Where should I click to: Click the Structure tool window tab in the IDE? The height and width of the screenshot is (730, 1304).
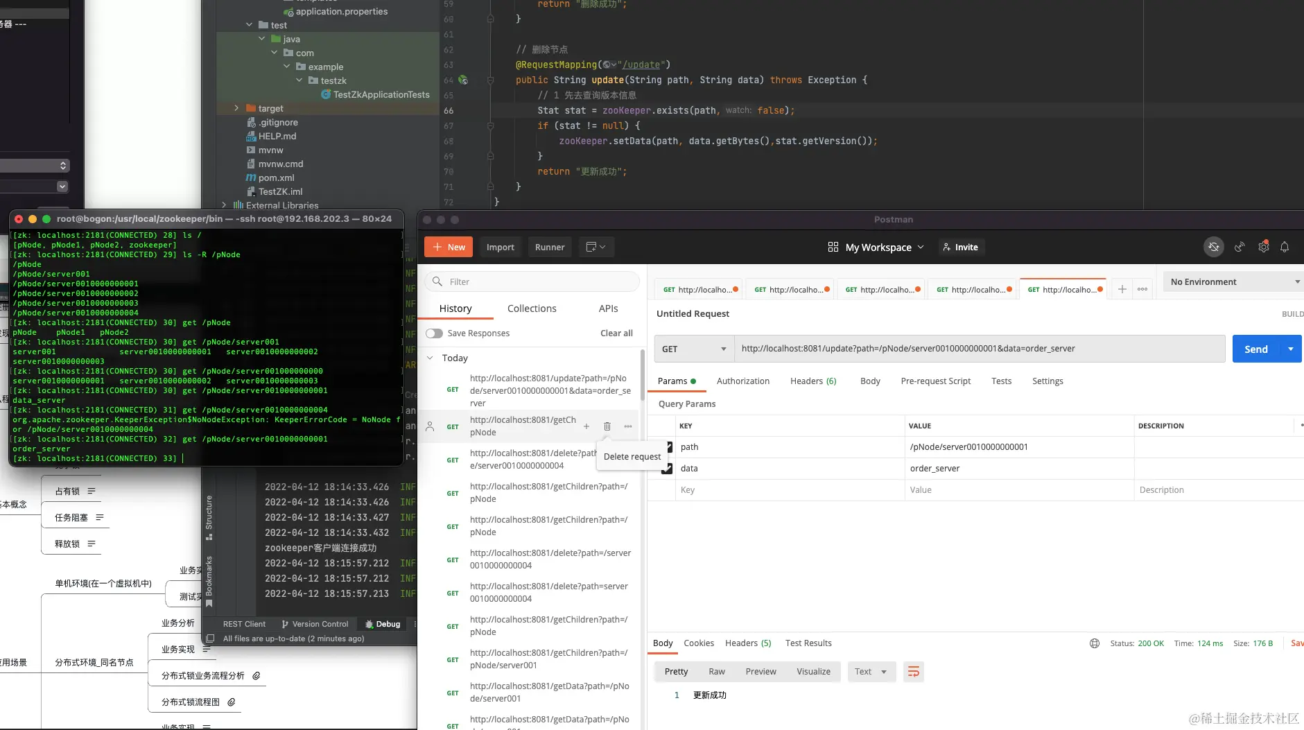(209, 517)
